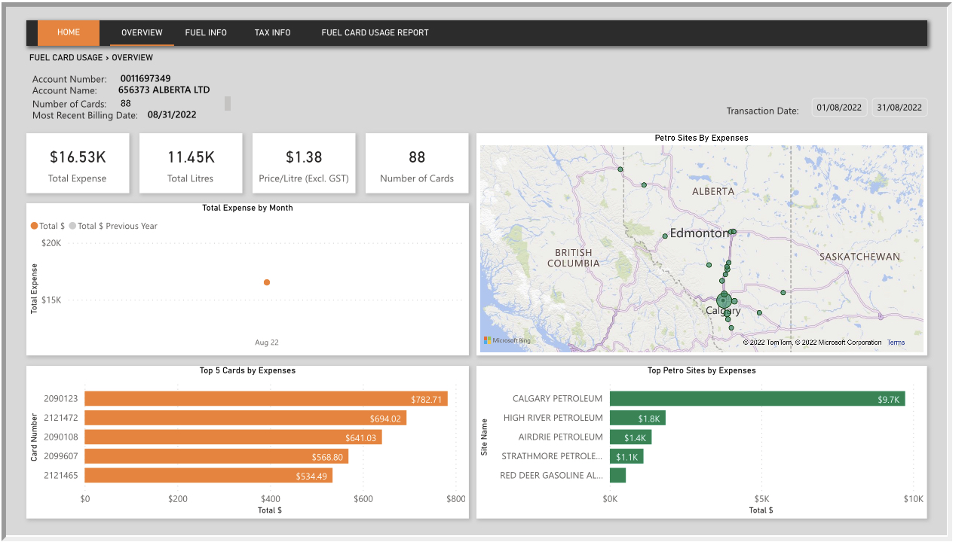Click the FUEL CARD USAGE › OVERVIEW breadcrumb
This screenshot has height=542, width=968.
91,57
